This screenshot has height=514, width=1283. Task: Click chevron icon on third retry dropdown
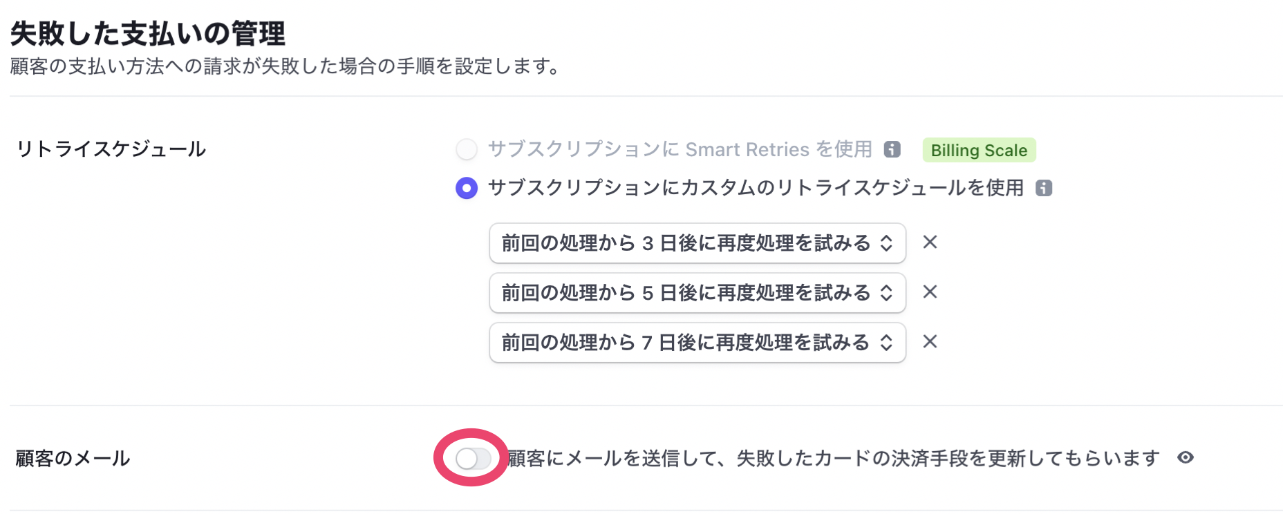click(887, 342)
